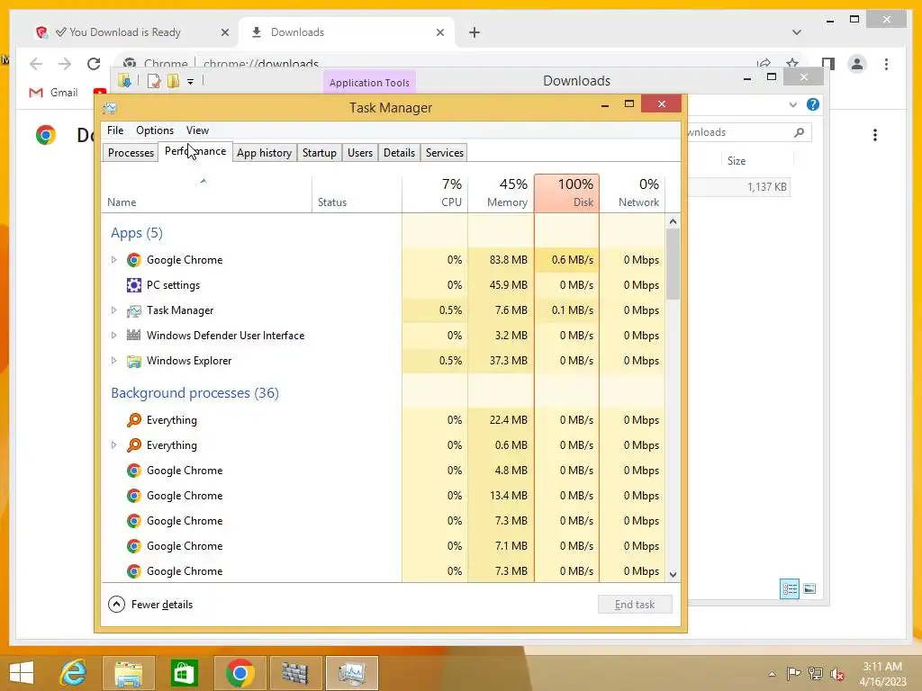
Task: Open the File menu in Task Manager
Action: tap(115, 130)
